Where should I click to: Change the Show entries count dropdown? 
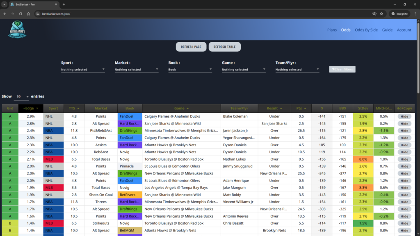click(21, 97)
